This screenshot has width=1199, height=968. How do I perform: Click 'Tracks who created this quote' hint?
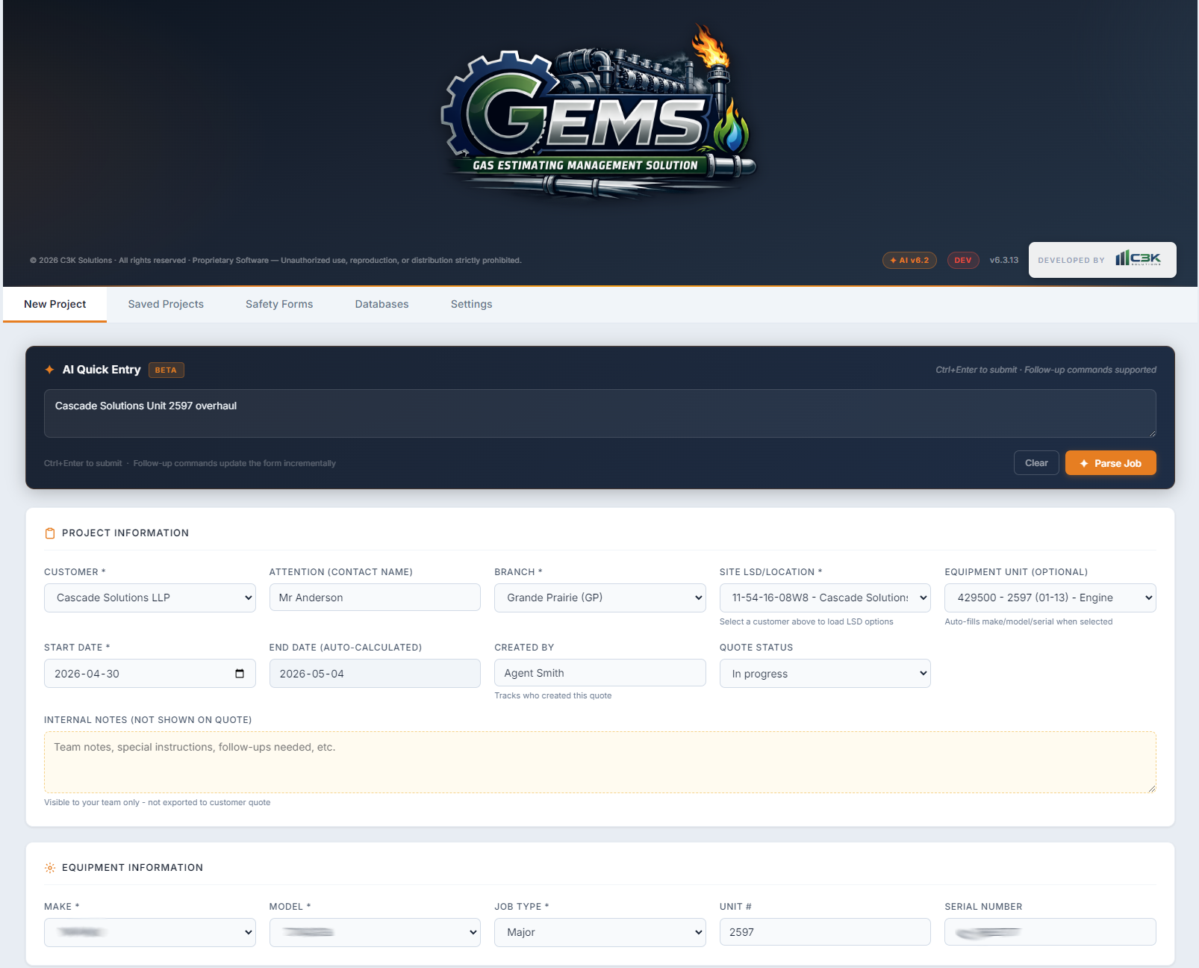click(x=552, y=695)
